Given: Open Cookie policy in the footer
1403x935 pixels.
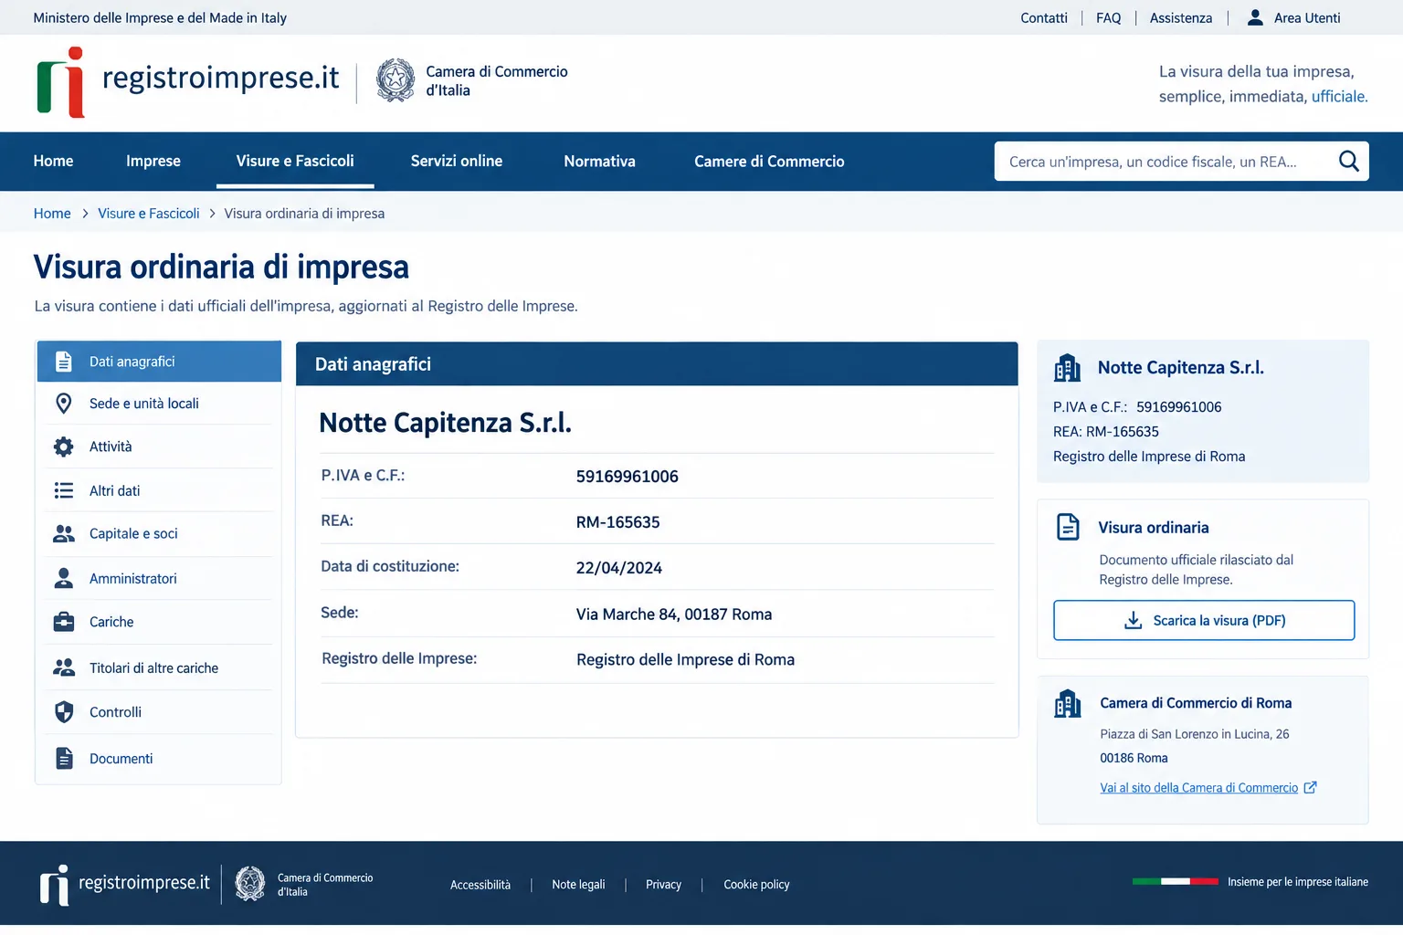Looking at the screenshot, I should 756,885.
